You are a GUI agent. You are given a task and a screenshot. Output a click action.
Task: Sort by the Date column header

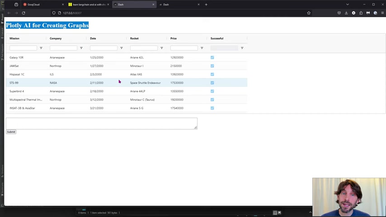tap(93, 38)
